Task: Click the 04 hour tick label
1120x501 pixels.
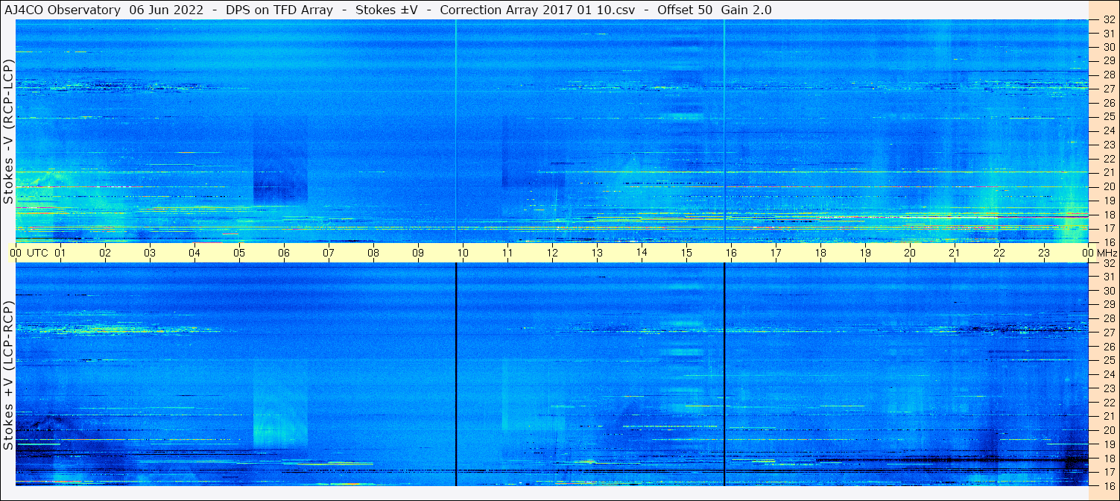Action: click(194, 253)
